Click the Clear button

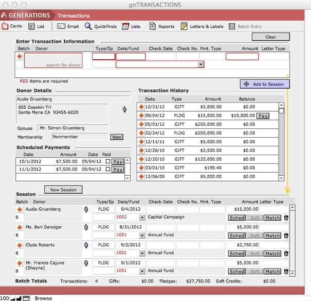tap(271, 37)
